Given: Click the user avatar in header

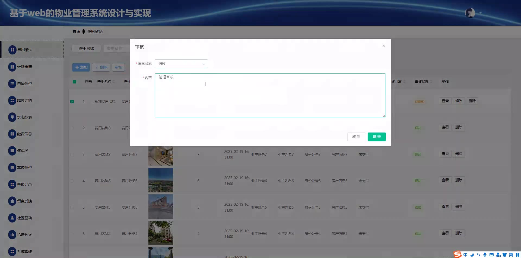Looking at the screenshot, I should [470, 13].
